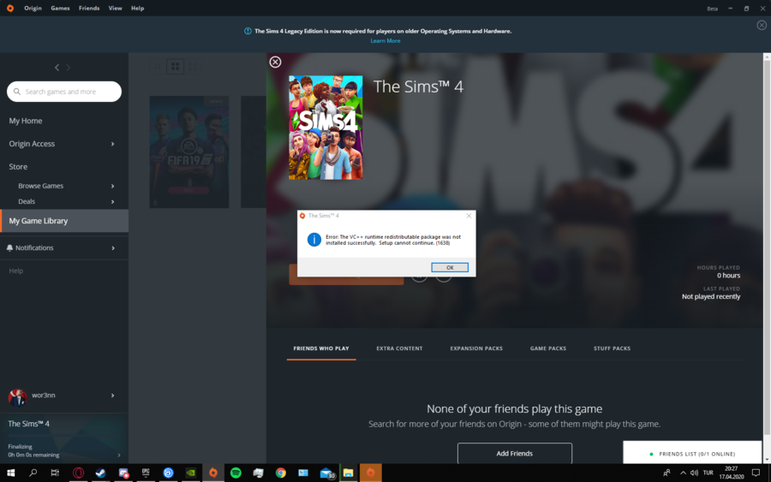Launch Opera from the taskbar

[78, 473]
